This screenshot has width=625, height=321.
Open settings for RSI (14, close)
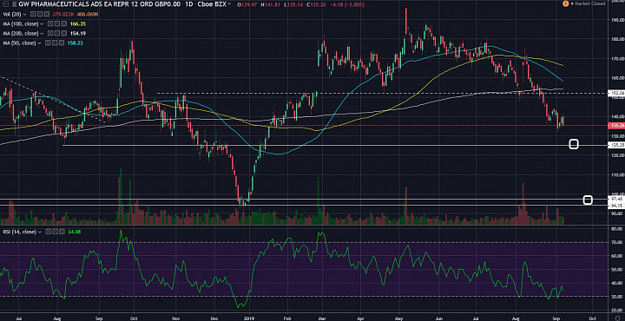(x=55, y=232)
